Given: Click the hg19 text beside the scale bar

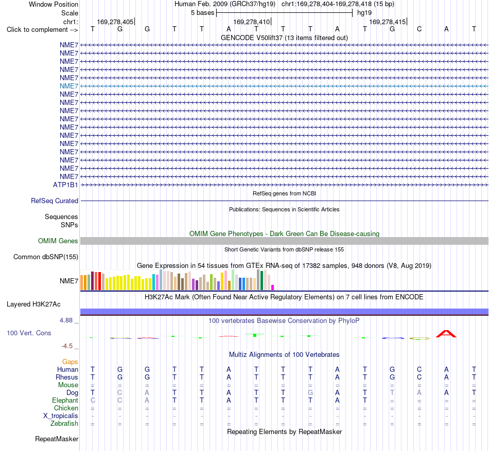Looking at the screenshot, I should [x=364, y=13].
